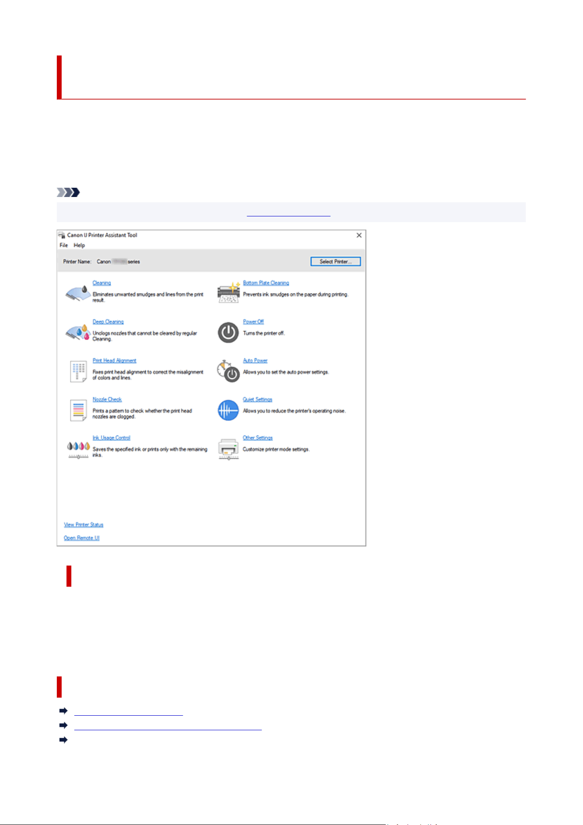Screen dimensions: 583x825
Task: Click the Print Head Alignment page icon
Action: 78,371
